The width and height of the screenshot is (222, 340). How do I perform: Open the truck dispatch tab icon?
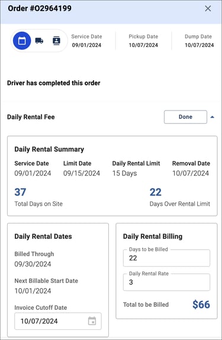39,41
